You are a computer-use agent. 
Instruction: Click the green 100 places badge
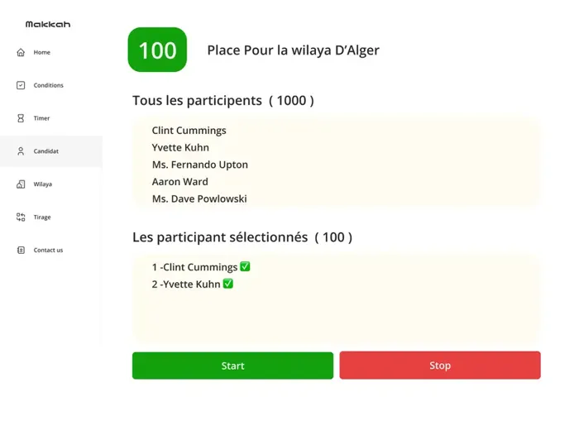(157, 50)
